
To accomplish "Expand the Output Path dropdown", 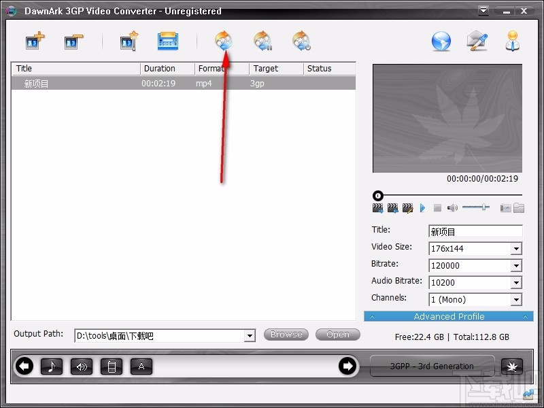I will [x=250, y=335].
